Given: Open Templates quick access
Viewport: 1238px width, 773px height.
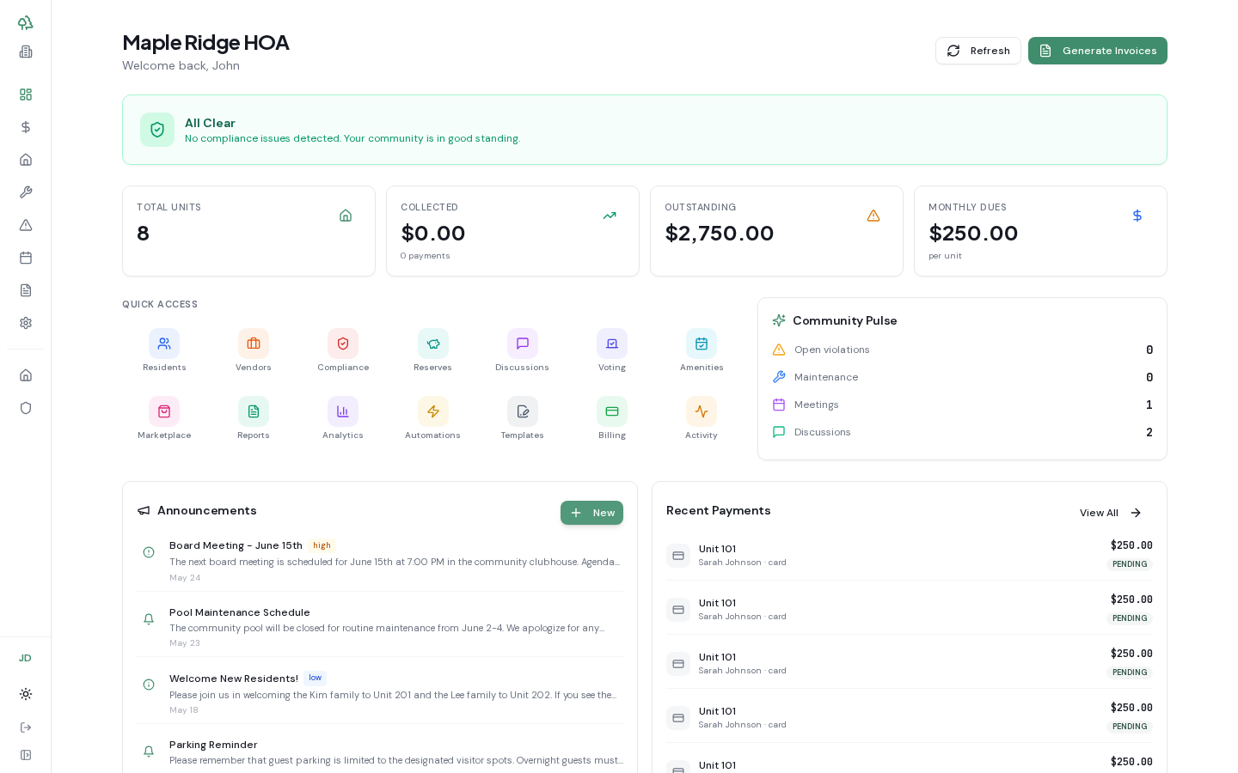Looking at the screenshot, I should coord(522,418).
